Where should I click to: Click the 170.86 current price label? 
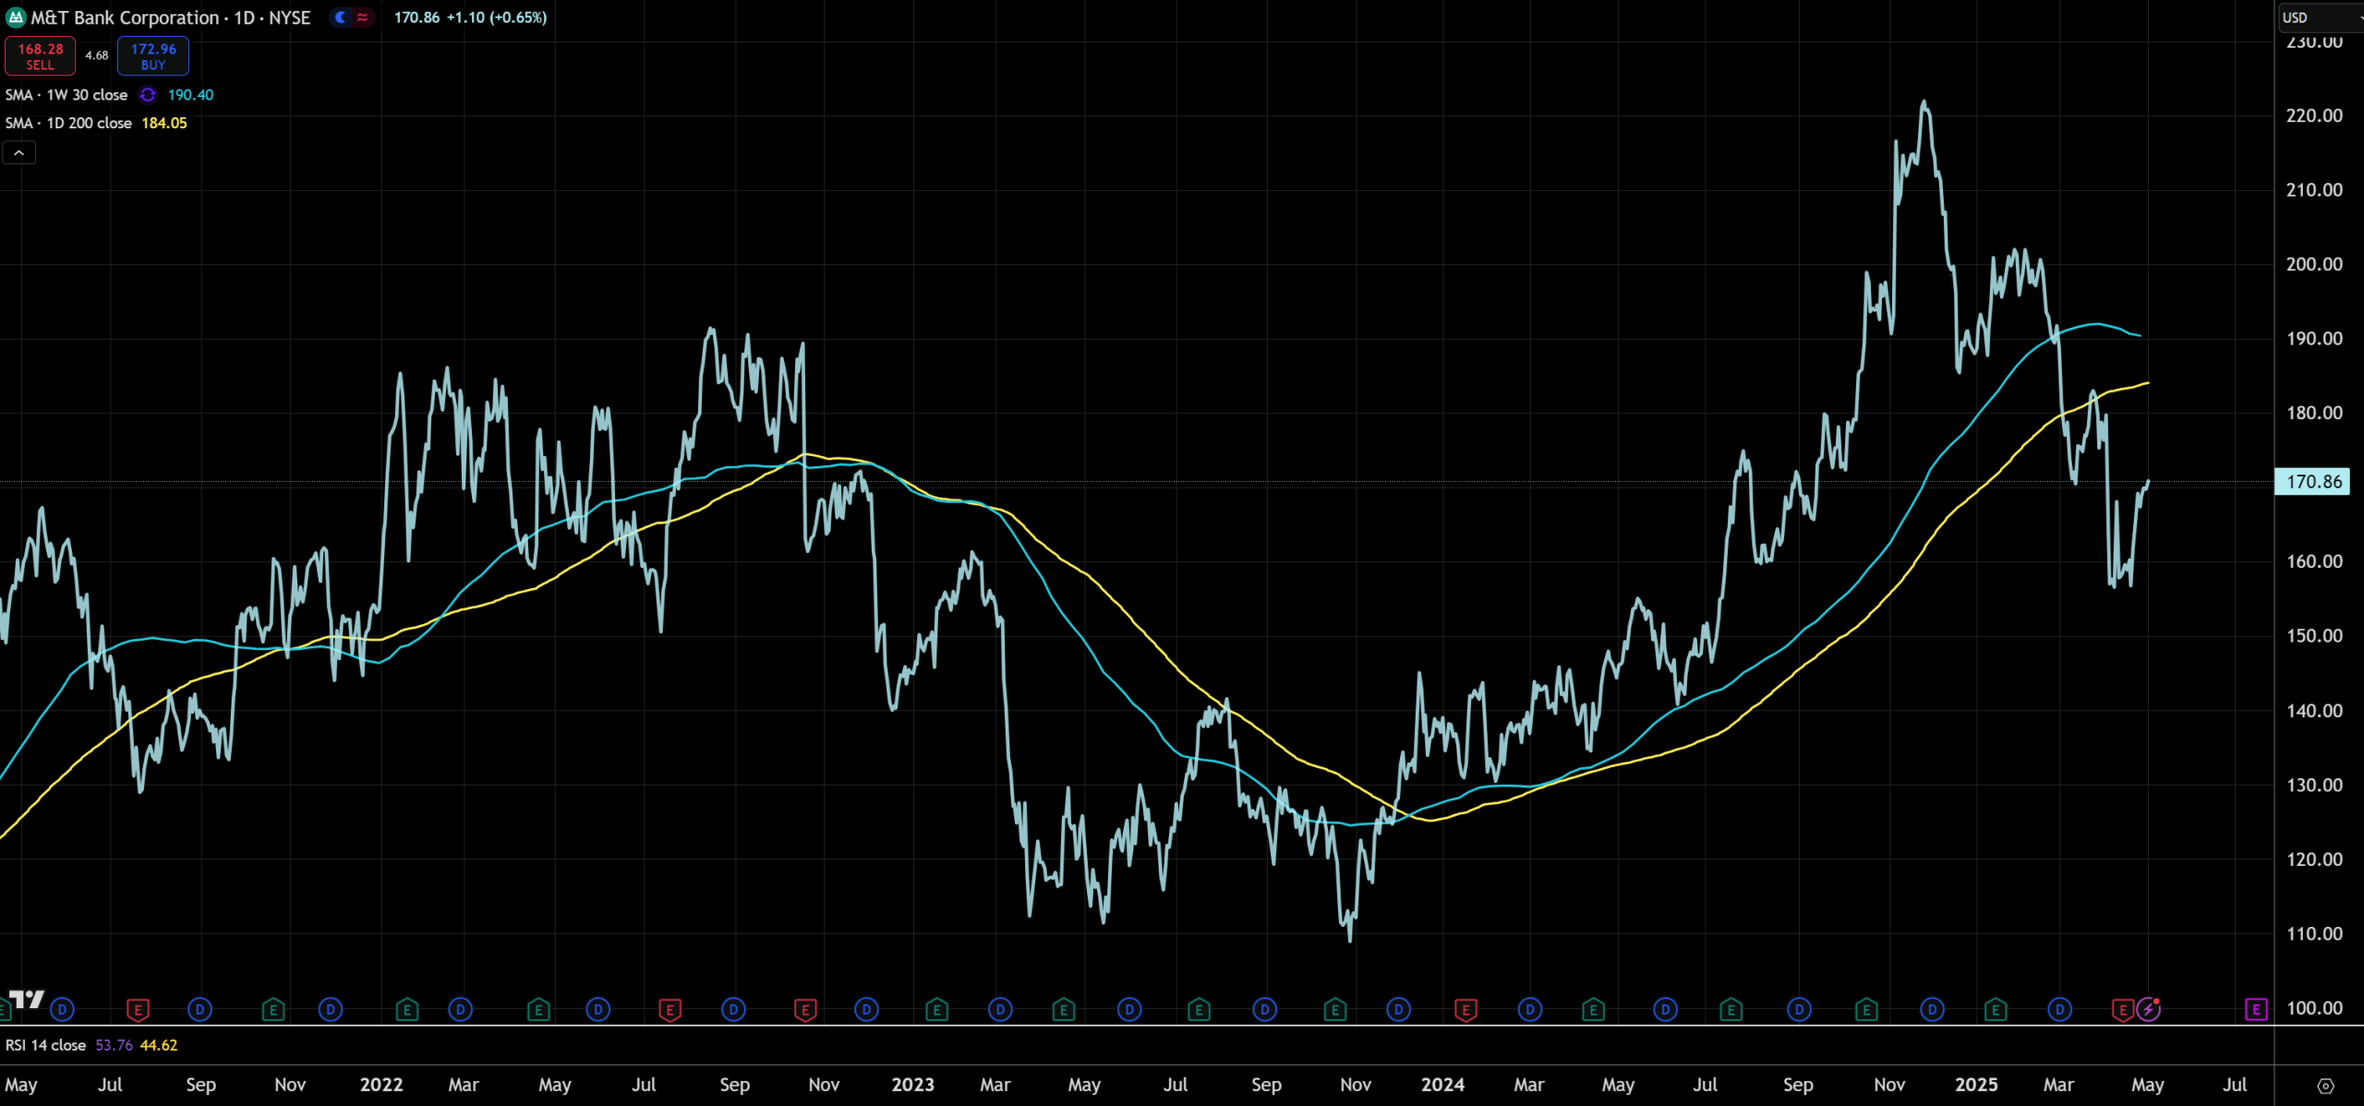point(2313,482)
